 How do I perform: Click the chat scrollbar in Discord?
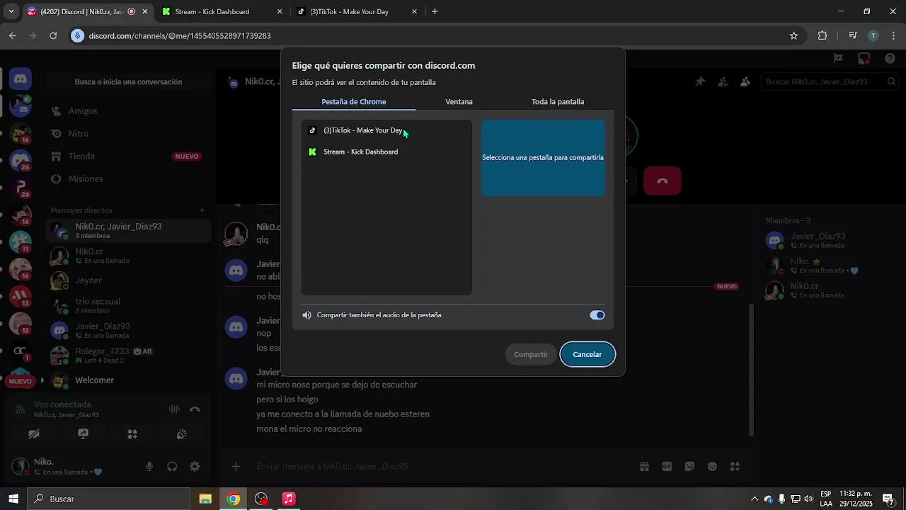(x=752, y=370)
